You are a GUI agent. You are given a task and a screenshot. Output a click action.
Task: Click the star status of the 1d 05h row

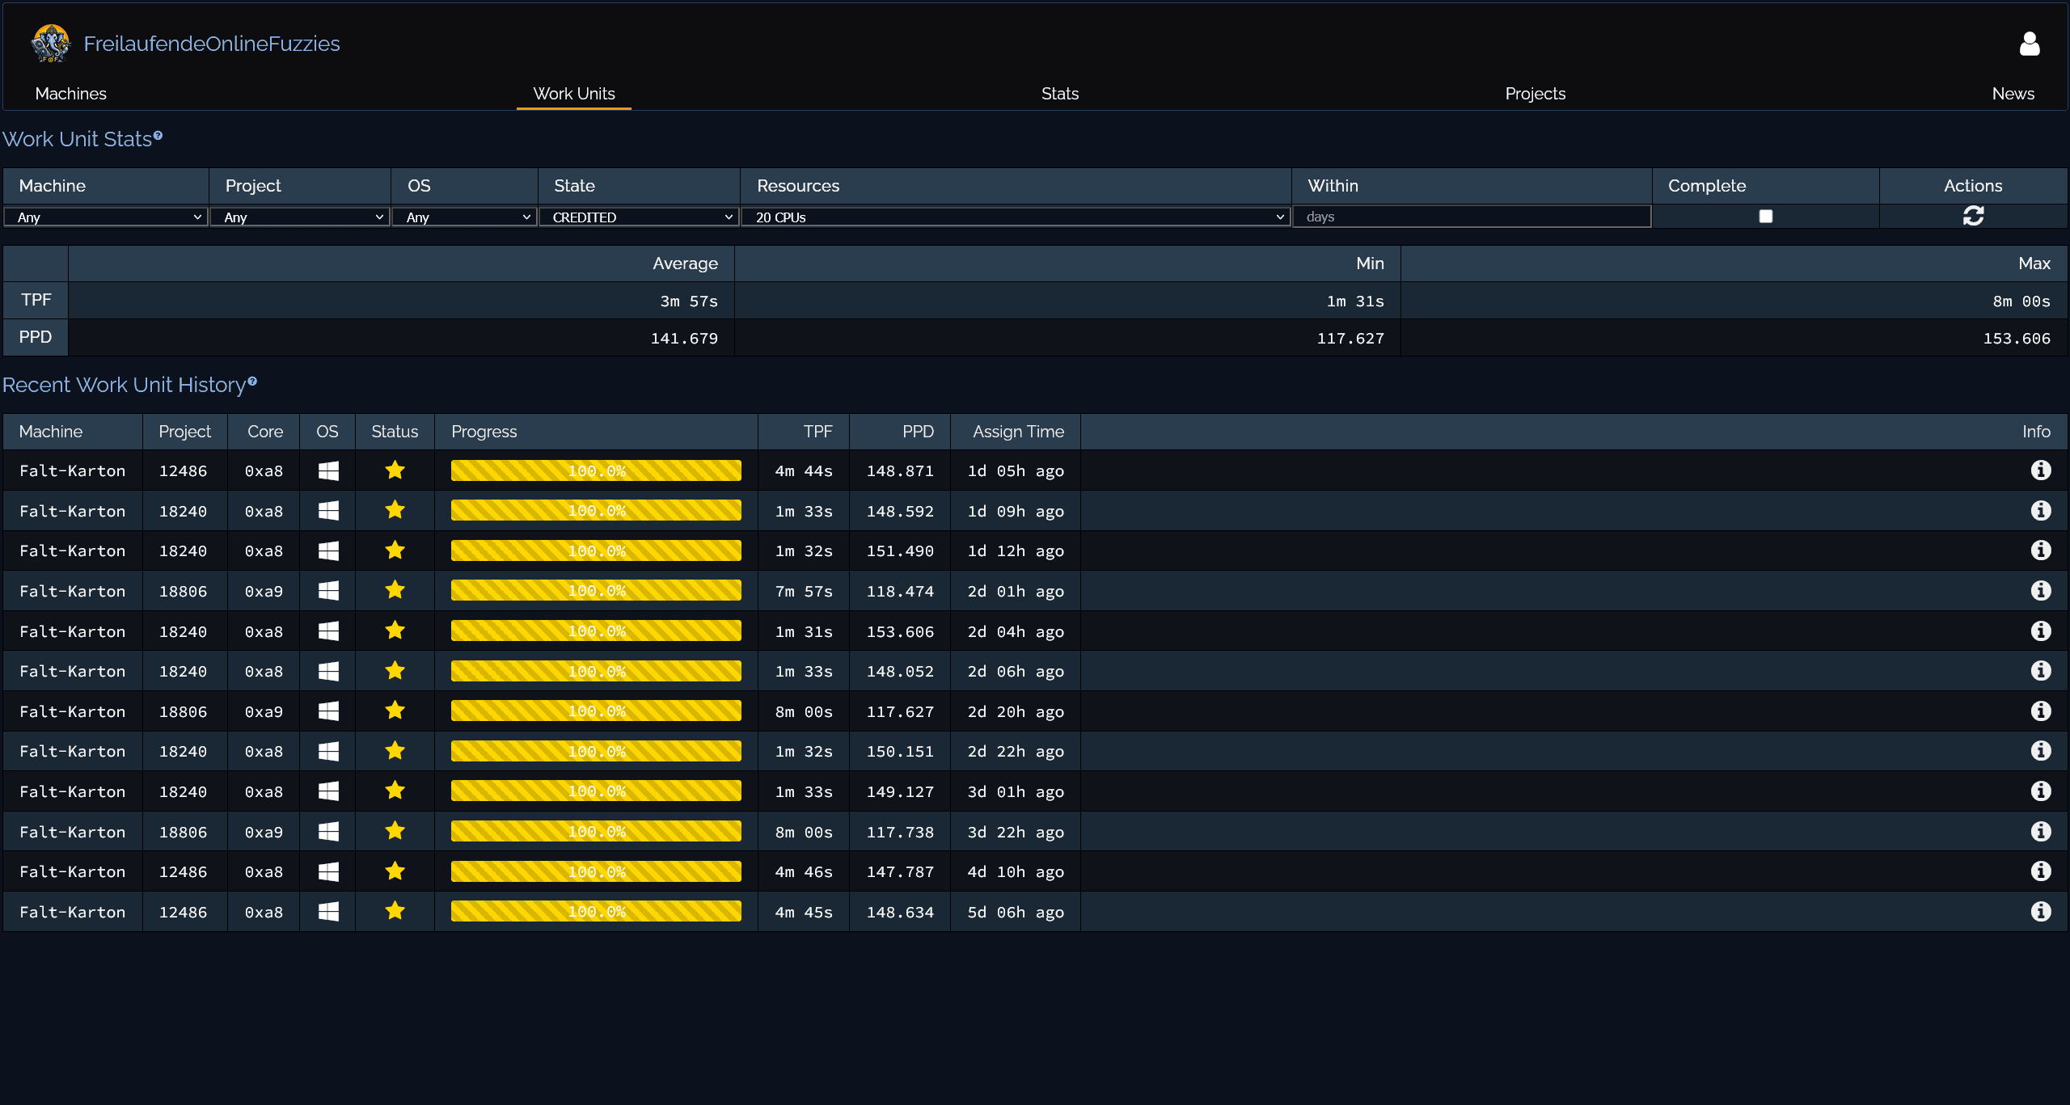tap(395, 470)
